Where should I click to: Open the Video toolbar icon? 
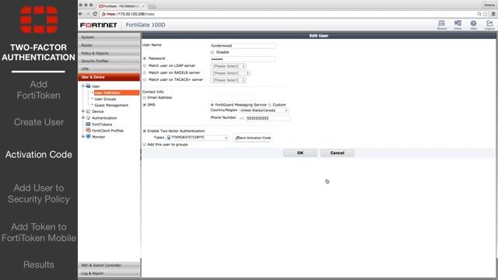(458, 25)
